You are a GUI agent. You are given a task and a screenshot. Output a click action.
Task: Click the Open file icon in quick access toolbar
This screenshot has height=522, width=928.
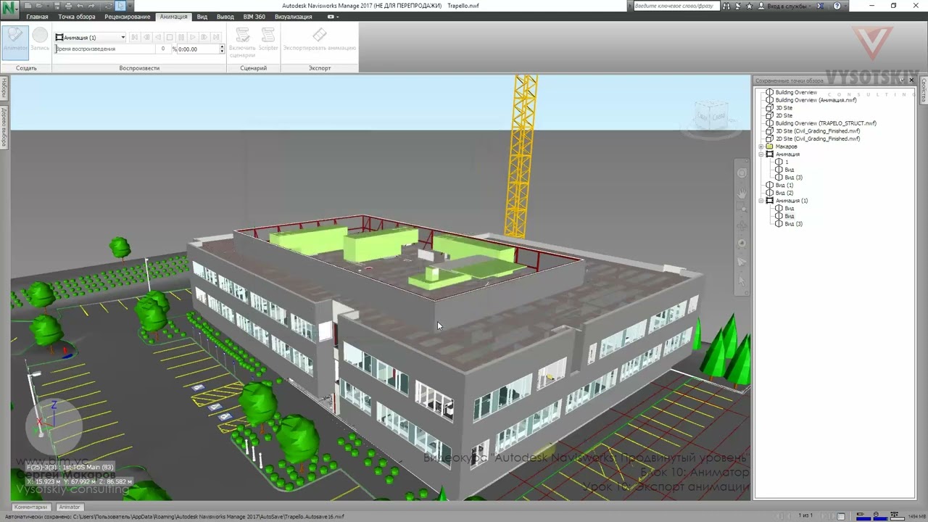pyautogui.click(x=38, y=6)
